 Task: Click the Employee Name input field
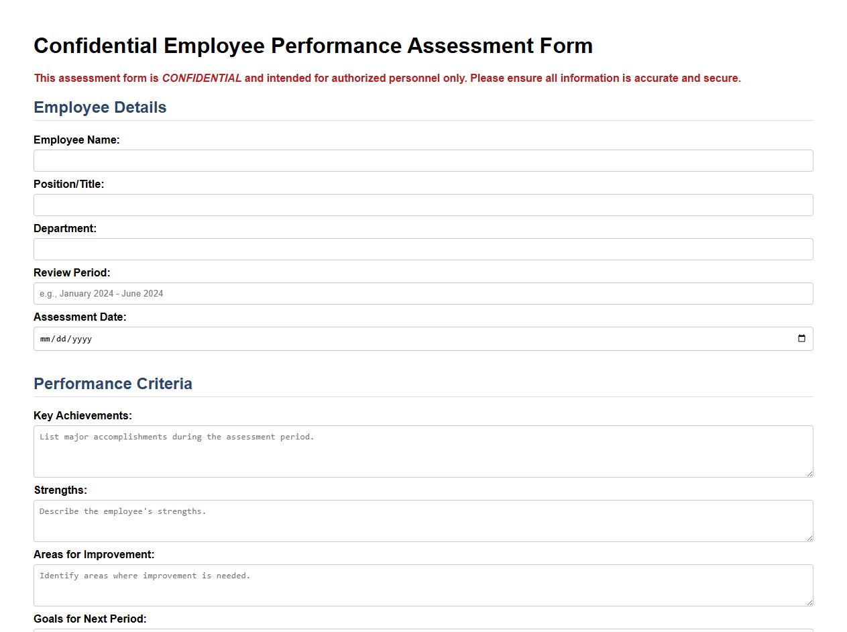coord(422,160)
